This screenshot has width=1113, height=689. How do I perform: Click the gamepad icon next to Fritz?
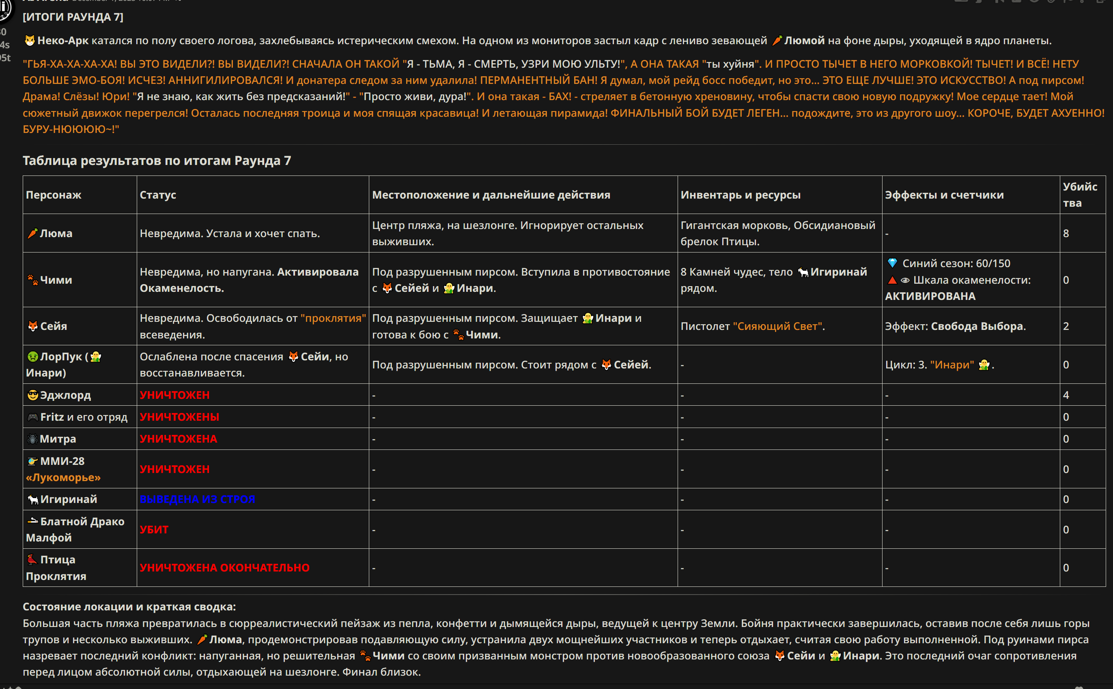(x=33, y=417)
